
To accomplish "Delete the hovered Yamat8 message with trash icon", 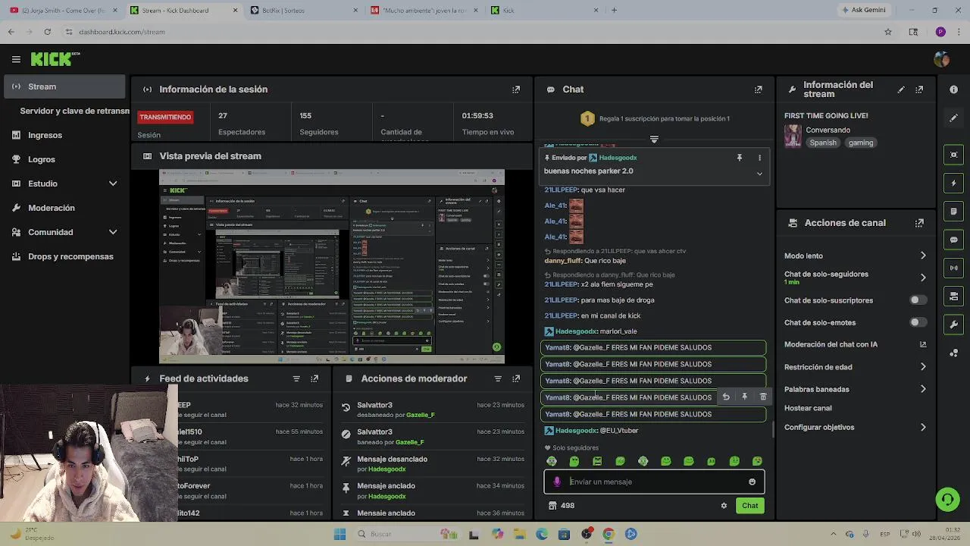I will 763,397.
